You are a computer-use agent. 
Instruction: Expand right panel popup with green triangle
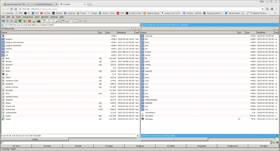pos(277,136)
